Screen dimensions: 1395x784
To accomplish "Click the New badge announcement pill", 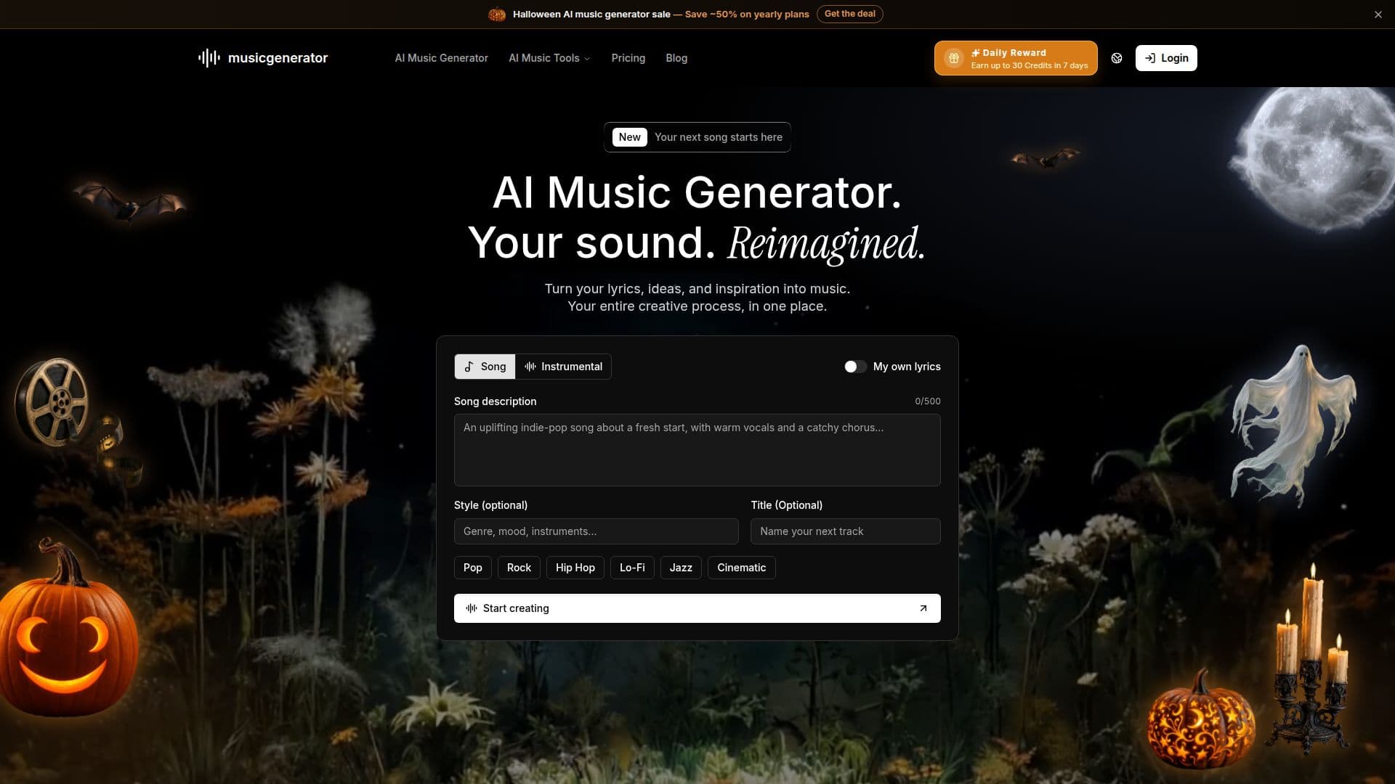I will (x=697, y=137).
